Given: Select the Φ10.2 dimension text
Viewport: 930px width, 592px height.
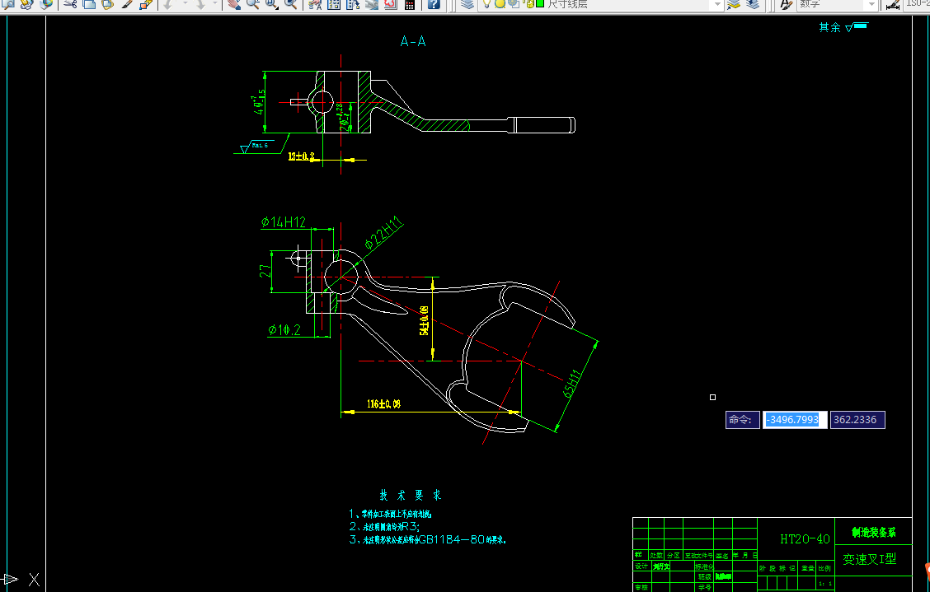Looking at the screenshot, I should (x=284, y=329).
